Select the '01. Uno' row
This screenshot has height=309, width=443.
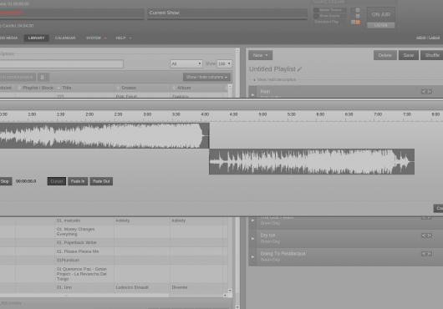pyautogui.click(x=114, y=287)
